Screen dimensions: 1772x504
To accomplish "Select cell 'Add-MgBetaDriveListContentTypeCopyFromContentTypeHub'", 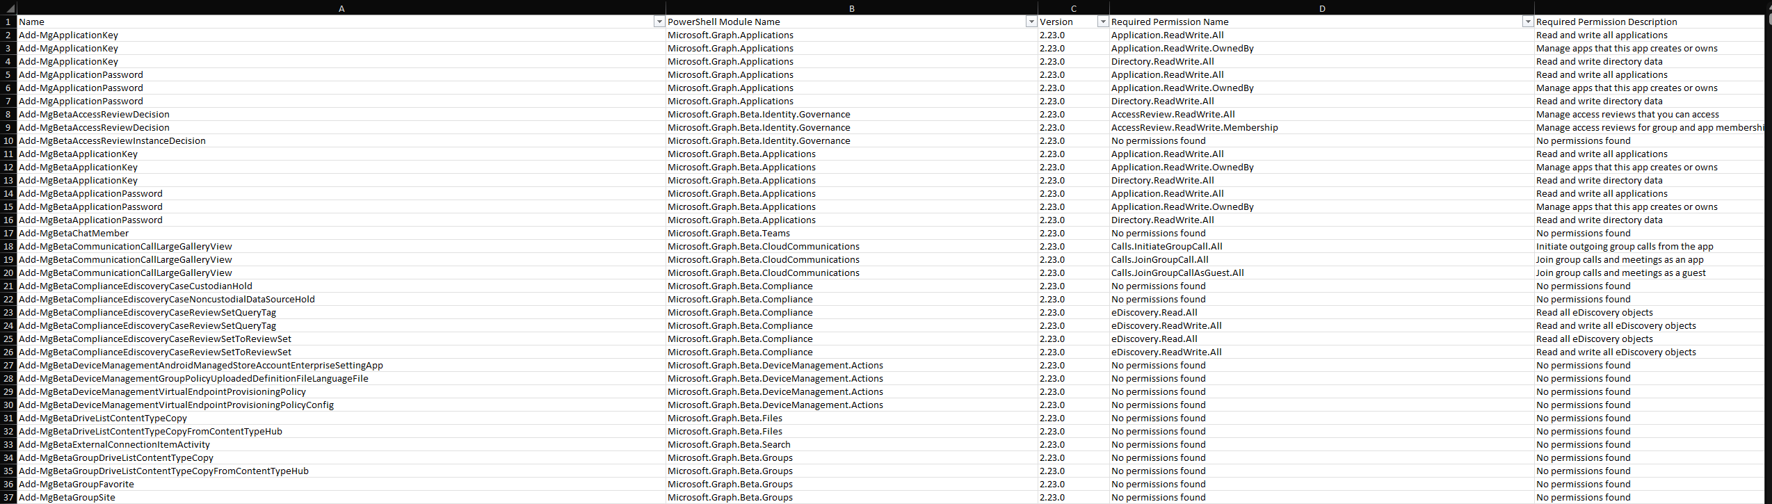I will click(x=341, y=432).
